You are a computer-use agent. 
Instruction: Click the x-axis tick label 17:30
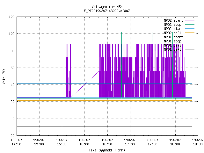152,144
